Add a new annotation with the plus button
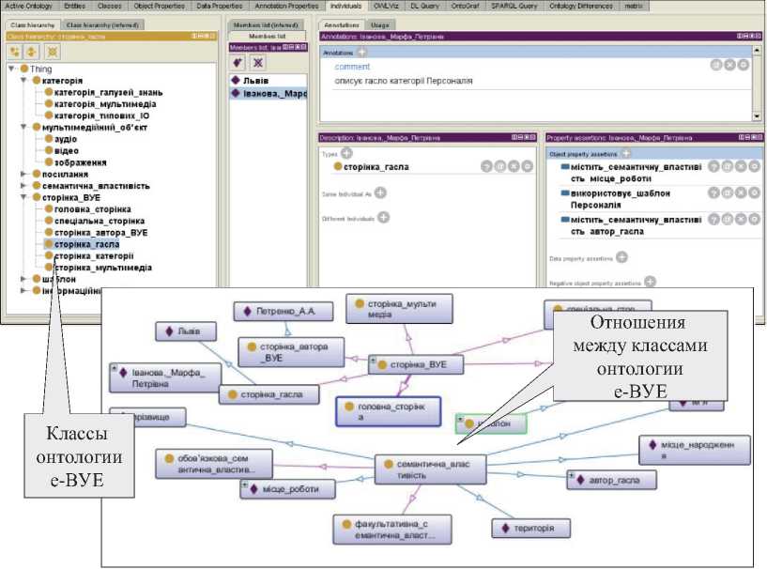Screen dimensions: 767x569 (x=361, y=53)
